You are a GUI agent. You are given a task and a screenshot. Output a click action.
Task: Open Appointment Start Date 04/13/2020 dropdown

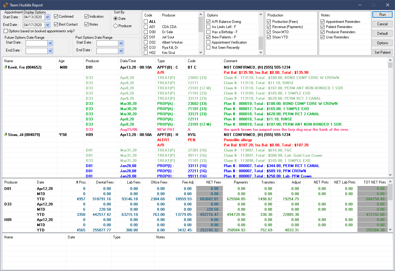(x=47, y=17)
